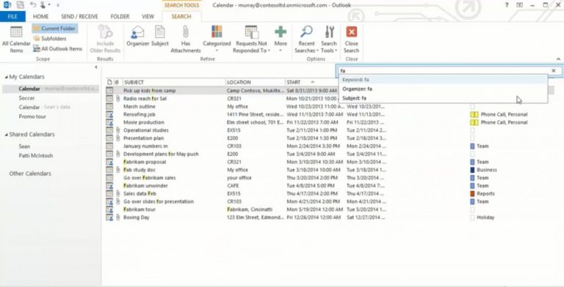Collapse the Shared Calendars group
Image resolution: width=564 pixels, height=287 pixels.
pos(7,135)
